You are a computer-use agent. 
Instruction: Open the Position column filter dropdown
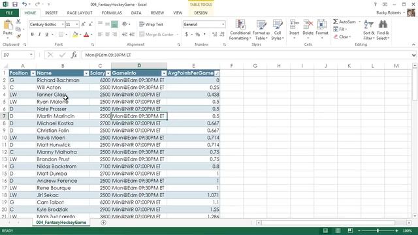click(x=33, y=73)
